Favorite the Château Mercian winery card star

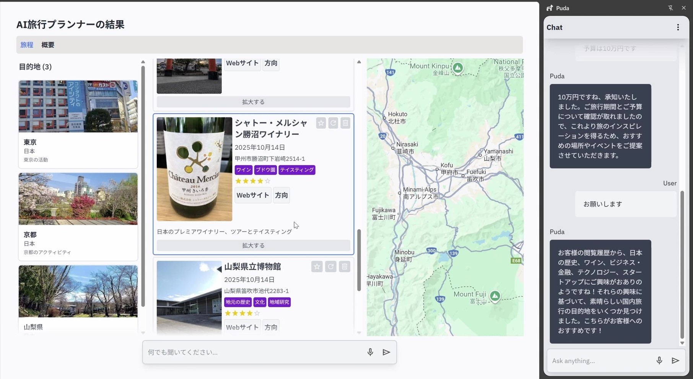(x=321, y=123)
